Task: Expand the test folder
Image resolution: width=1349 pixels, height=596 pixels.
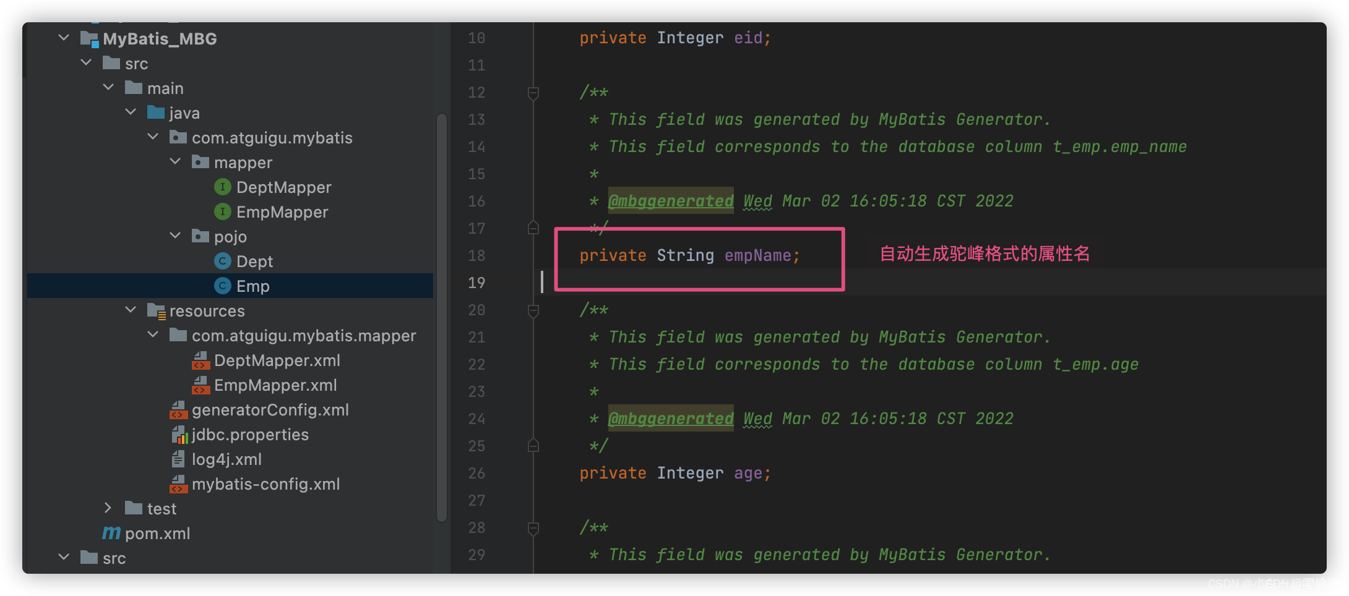Action: tap(108, 508)
